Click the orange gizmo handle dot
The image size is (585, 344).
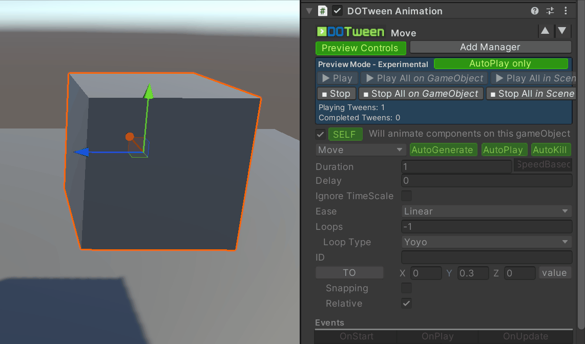coord(130,137)
